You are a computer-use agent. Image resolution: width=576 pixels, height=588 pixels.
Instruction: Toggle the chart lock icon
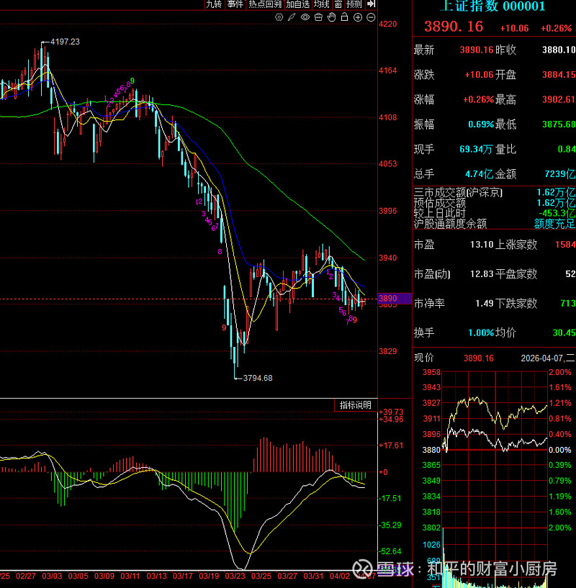pyautogui.click(x=344, y=17)
